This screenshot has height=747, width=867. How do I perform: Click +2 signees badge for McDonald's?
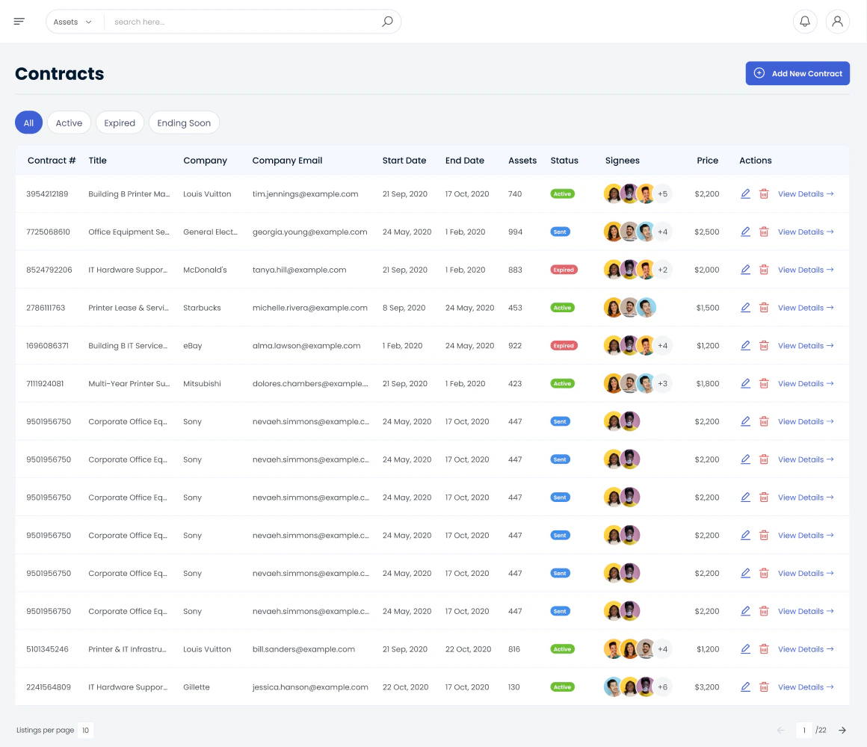pyautogui.click(x=662, y=270)
